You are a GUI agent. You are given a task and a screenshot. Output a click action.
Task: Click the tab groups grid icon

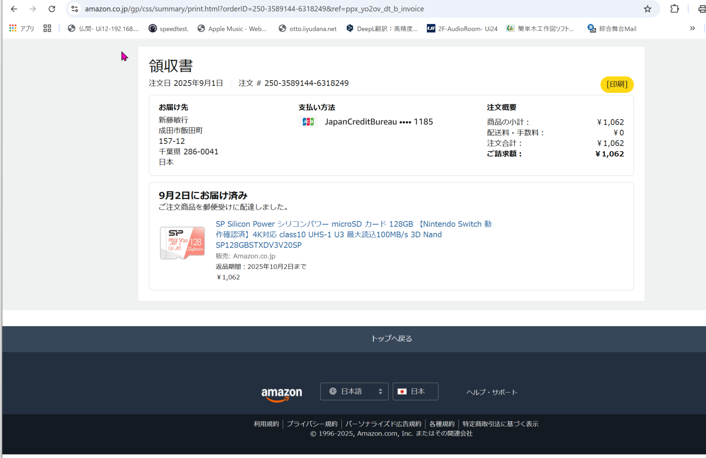tap(47, 28)
